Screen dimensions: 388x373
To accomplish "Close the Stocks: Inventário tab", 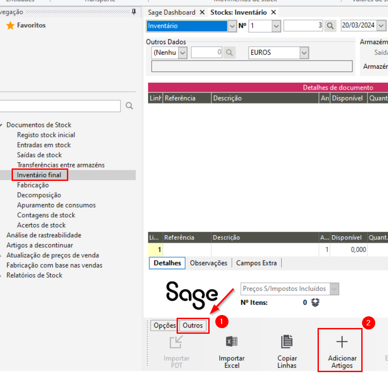I will [x=273, y=12].
